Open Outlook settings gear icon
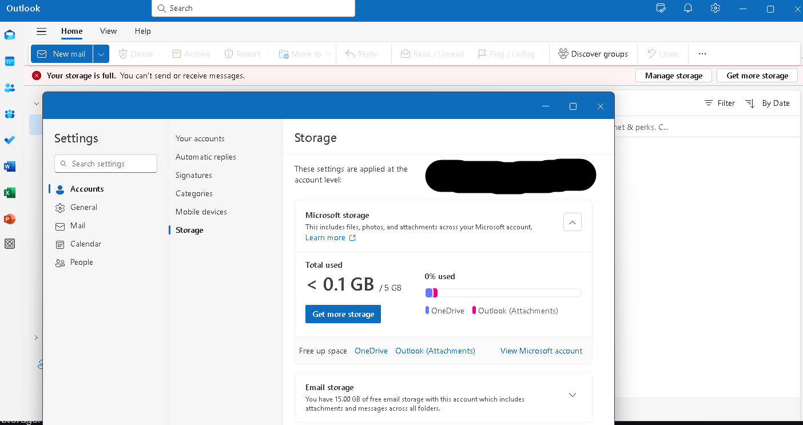Viewport: 803px width, 425px height. tap(715, 8)
